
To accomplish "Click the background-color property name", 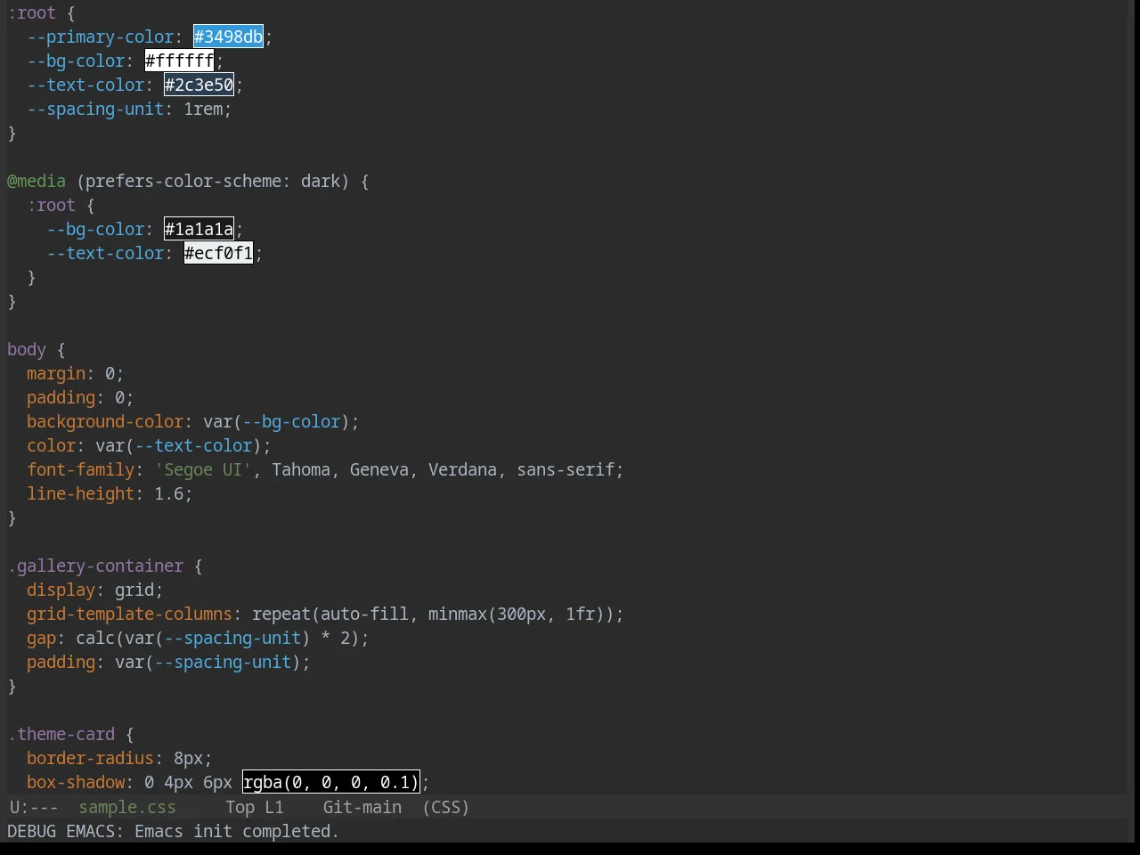I will pyautogui.click(x=105, y=421).
